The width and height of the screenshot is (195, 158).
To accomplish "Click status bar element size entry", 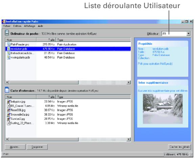I will 176,155.
